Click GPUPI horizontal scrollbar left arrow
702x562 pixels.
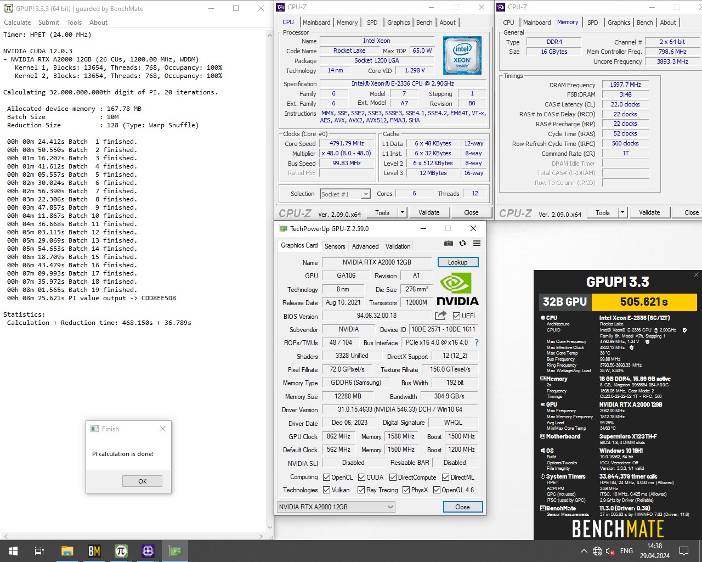coord(6,536)
